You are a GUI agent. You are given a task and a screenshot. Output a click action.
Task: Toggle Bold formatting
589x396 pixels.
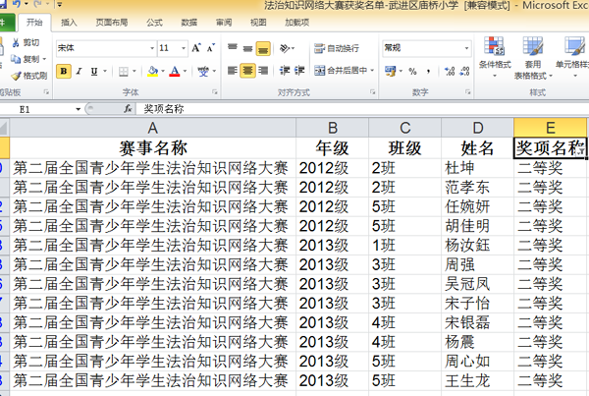(x=64, y=71)
